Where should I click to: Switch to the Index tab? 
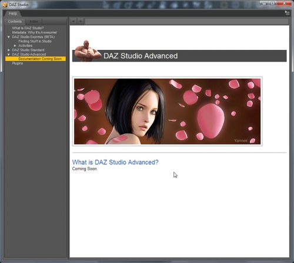[34, 22]
